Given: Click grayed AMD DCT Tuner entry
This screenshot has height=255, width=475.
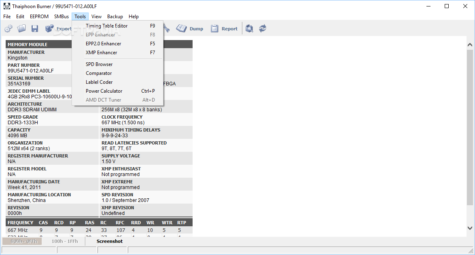Looking at the screenshot, I should click(118, 100).
